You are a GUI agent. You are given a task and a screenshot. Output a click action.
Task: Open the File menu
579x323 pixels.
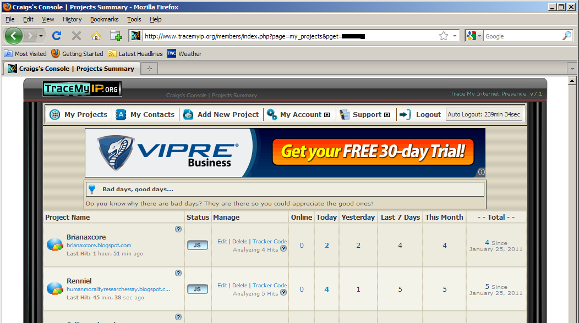coord(10,19)
